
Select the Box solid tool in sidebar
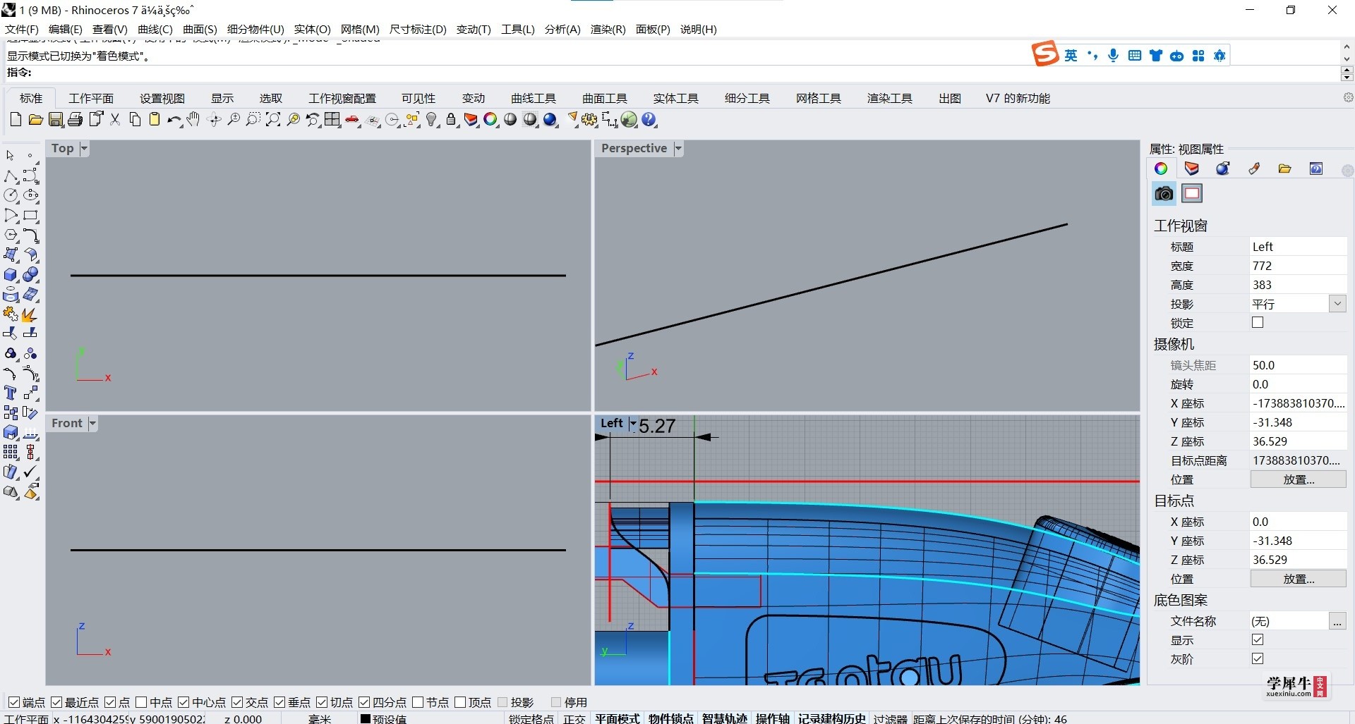[x=11, y=275]
